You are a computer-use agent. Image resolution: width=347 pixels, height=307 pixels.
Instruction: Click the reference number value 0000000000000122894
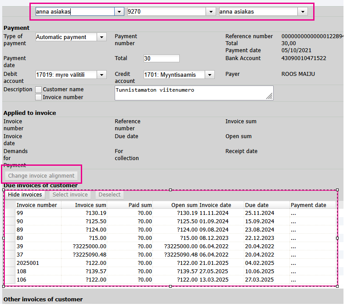coord(312,36)
